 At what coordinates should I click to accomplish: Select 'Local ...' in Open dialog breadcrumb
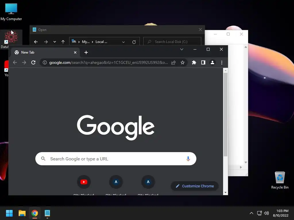coord(101,42)
